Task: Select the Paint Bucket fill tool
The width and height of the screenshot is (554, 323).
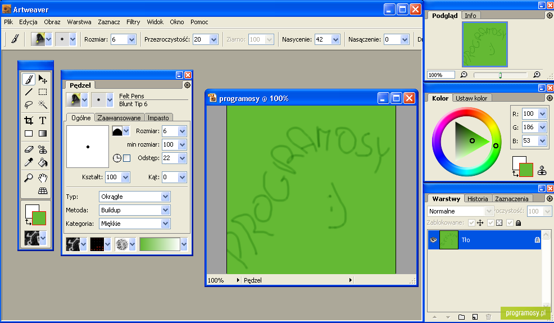Action: click(x=43, y=162)
